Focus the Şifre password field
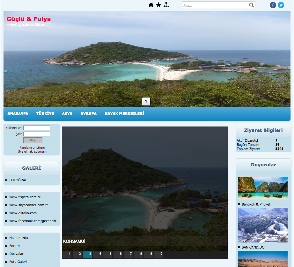This screenshot has width=294, height=267. (x=37, y=134)
